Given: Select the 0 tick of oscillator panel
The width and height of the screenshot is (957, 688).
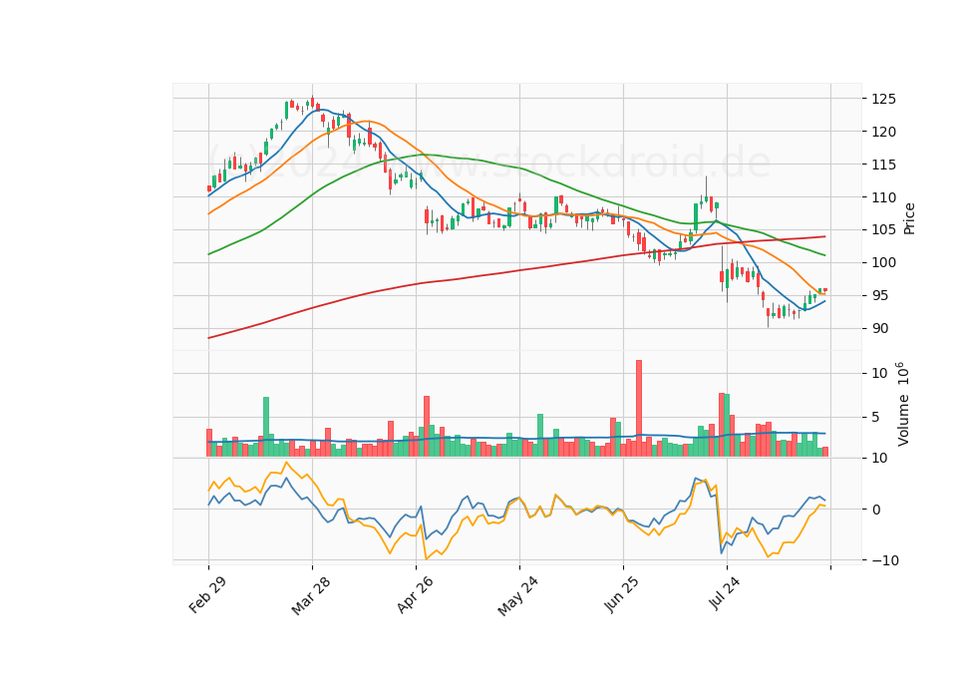Looking at the screenshot, I should (876, 510).
